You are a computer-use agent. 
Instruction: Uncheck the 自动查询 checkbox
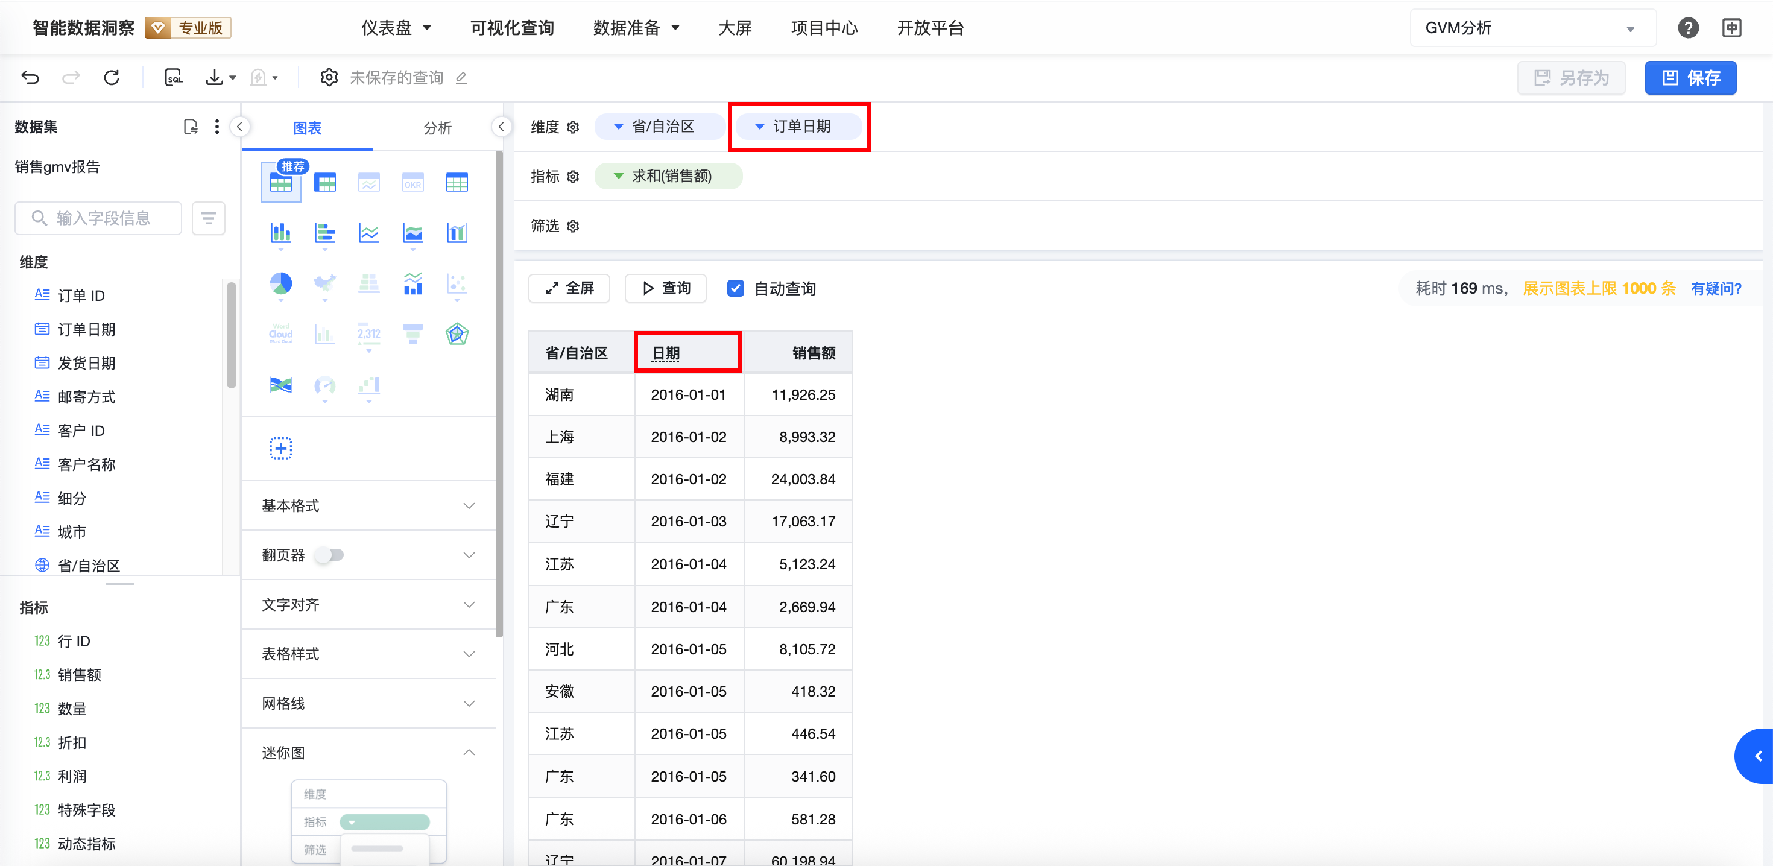[x=735, y=288]
